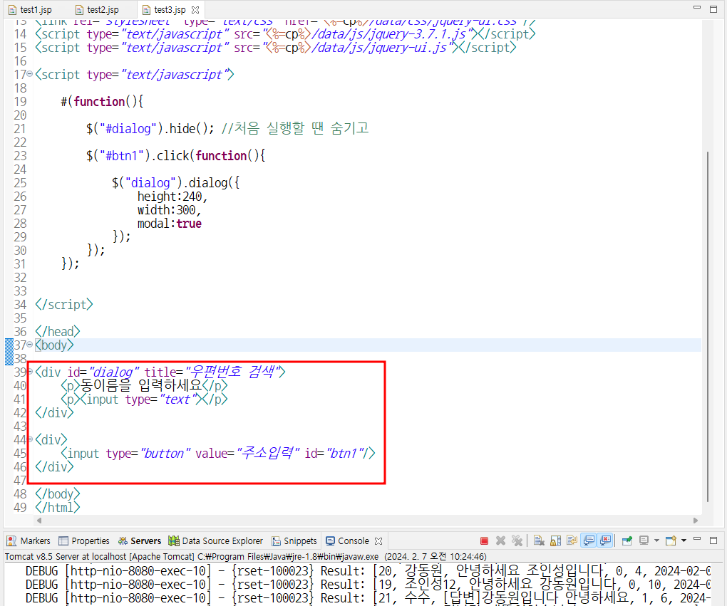Screen dimensions: 727x606
Task: Click the '#dialog' selector on line 21
Action: [128, 128]
